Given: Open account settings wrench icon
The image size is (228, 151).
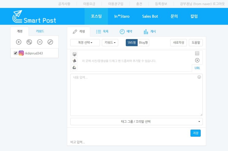Looking at the screenshot, I should (x=29, y=42).
